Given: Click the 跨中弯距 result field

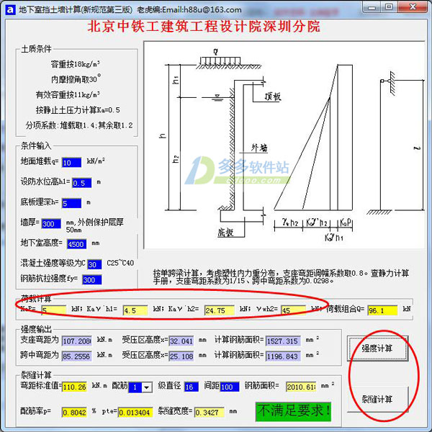Looking at the screenshot, I should [76, 356].
